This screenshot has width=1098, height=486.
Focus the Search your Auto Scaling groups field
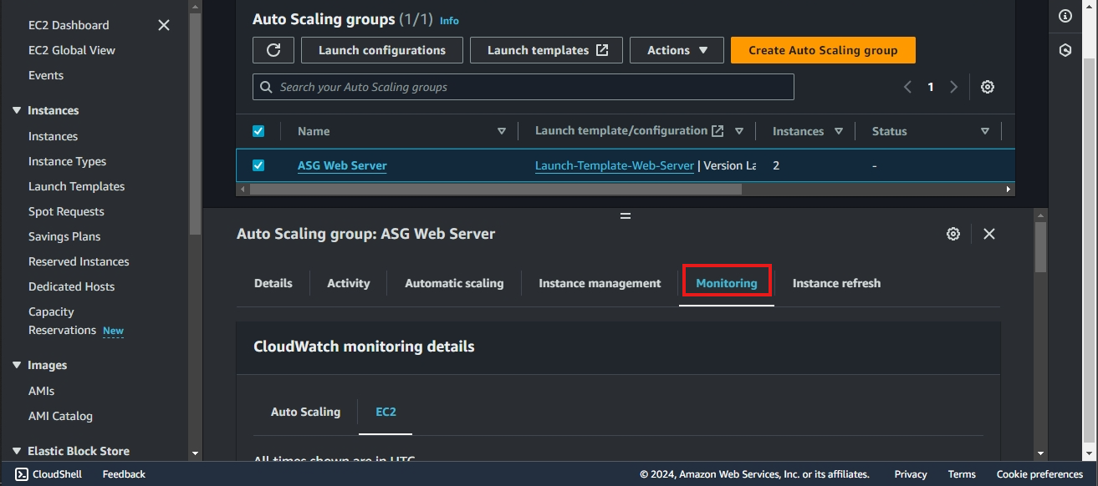tap(523, 87)
